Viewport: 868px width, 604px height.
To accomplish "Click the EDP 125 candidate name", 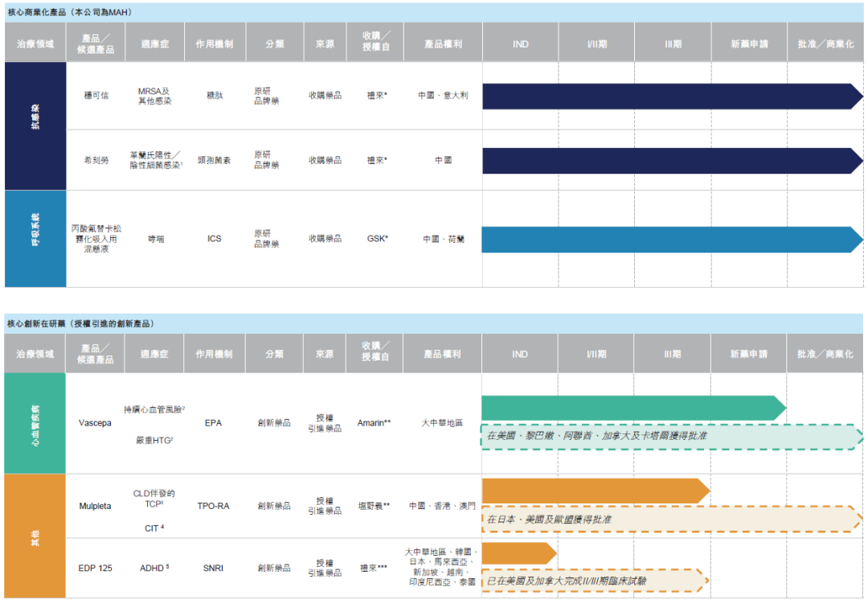I will 96,568.
